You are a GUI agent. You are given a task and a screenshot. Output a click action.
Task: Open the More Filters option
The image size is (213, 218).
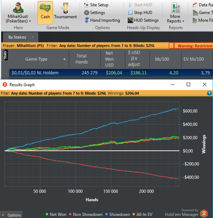point(203,20)
